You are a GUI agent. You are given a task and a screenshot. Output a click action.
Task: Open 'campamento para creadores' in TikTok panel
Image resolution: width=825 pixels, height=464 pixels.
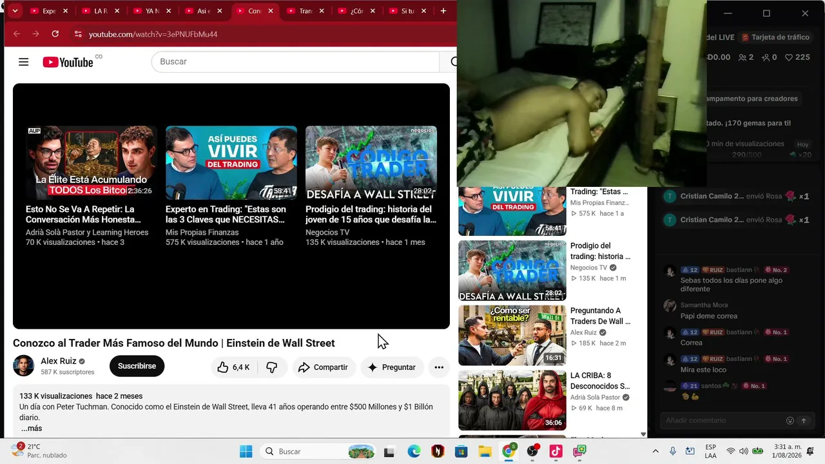click(x=752, y=99)
